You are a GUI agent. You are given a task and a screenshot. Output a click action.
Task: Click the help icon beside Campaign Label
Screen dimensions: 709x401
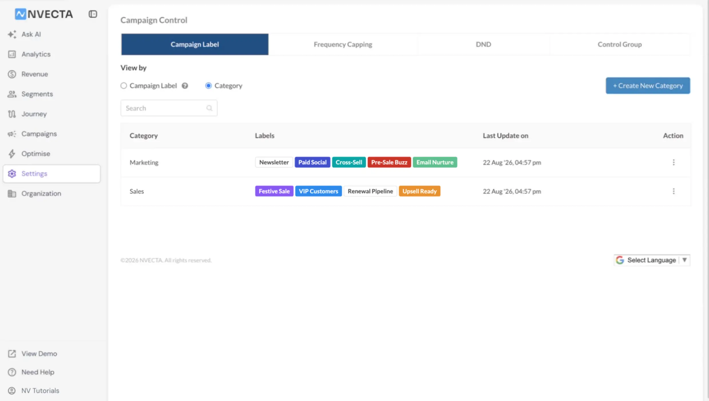(185, 86)
